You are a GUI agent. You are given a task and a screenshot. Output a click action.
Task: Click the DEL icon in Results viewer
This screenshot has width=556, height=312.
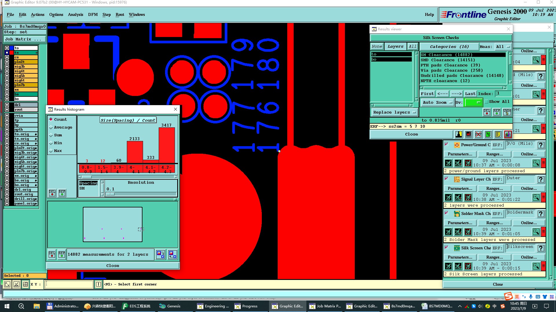point(487,112)
